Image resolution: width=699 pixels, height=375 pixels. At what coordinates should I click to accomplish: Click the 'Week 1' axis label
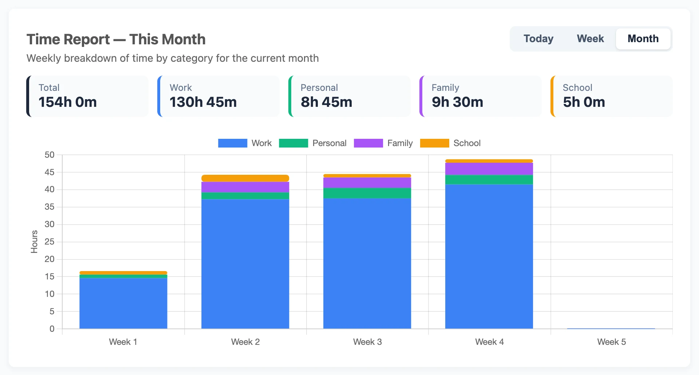click(x=123, y=342)
